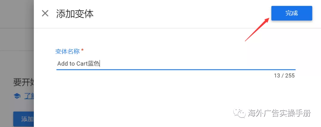Click the 13 / 255 character counter
The image size is (321, 127).
pos(284,76)
